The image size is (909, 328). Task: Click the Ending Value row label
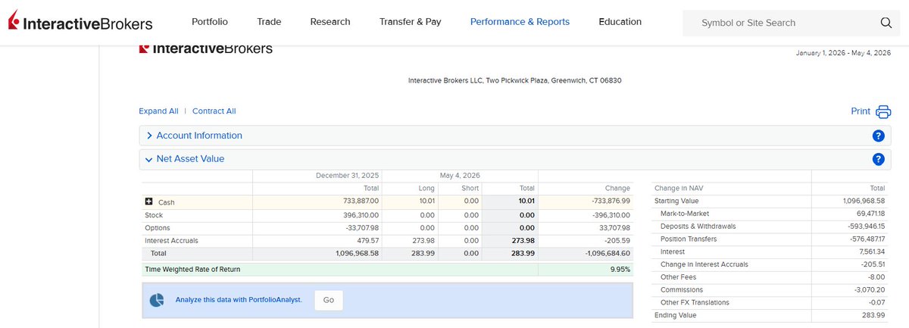click(675, 315)
